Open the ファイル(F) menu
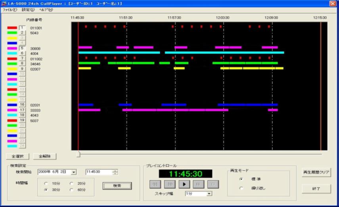Viewport: 339px width, 207px height. (10, 10)
